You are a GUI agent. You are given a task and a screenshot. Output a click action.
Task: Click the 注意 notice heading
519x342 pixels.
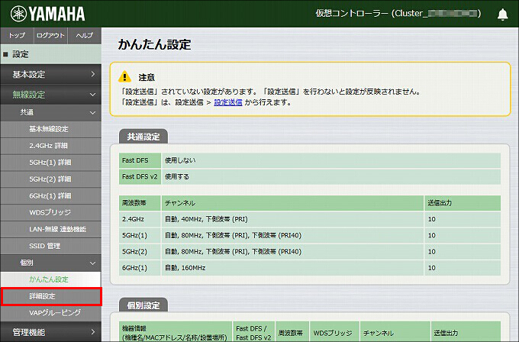point(147,77)
